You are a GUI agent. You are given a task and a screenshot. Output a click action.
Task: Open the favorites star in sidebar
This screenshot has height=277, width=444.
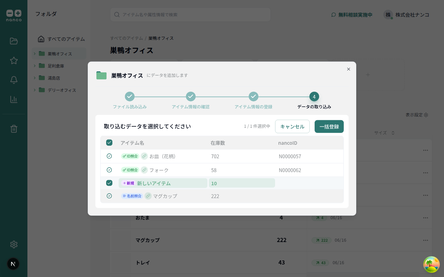(x=14, y=60)
